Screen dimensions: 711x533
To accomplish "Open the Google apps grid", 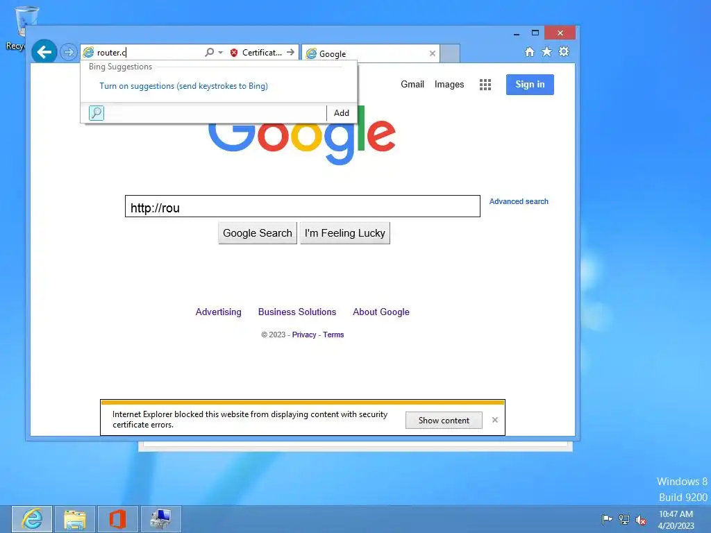I will [485, 85].
